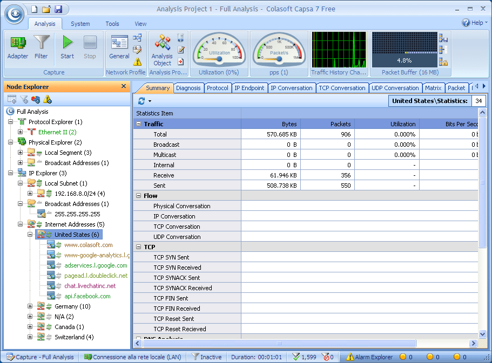Viewport: 492px width, 363px height.
Task: Open the TCP Conversation tab
Action: [342, 88]
